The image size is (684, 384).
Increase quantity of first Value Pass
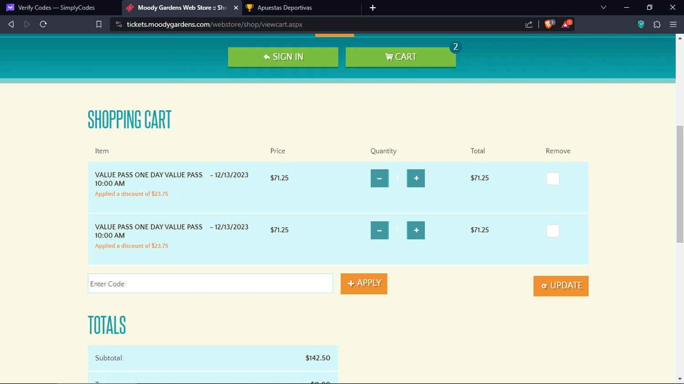(416, 178)
